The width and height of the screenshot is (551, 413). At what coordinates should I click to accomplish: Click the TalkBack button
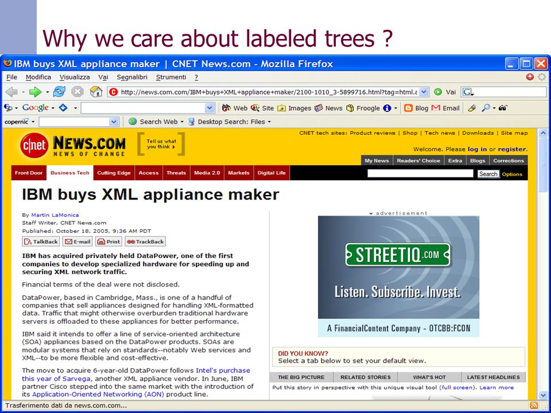pos(41,241)
